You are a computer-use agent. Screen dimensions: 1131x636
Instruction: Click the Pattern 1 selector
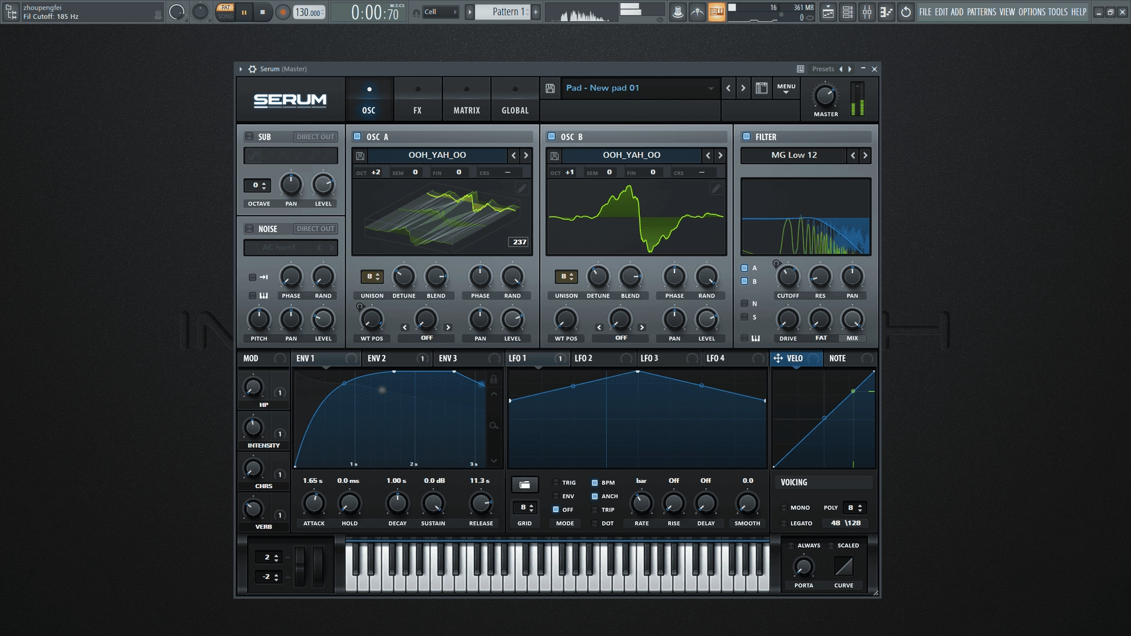tap(504, 12)
